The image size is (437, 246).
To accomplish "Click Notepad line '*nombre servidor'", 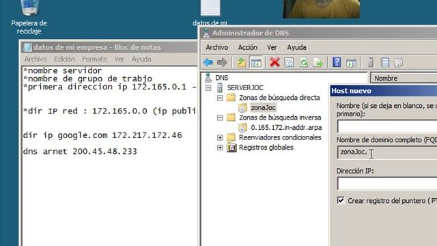I will (62, 70).
